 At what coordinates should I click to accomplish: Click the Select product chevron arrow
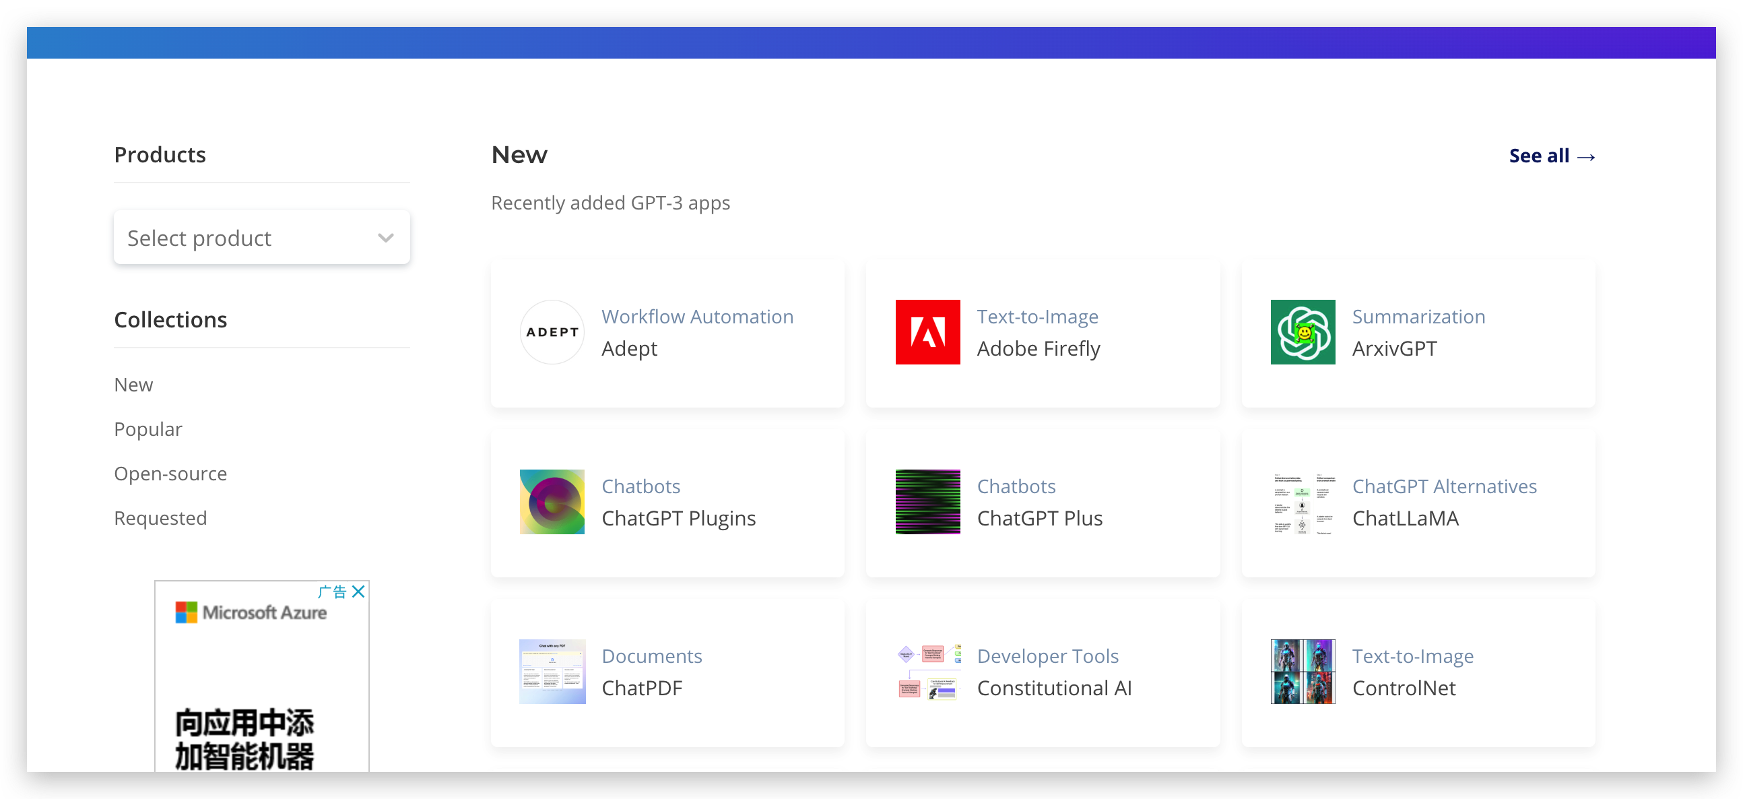(386, 238)
